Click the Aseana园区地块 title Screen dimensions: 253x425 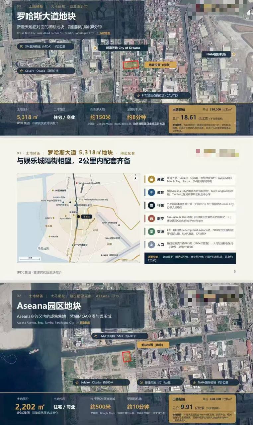point(49,306)
